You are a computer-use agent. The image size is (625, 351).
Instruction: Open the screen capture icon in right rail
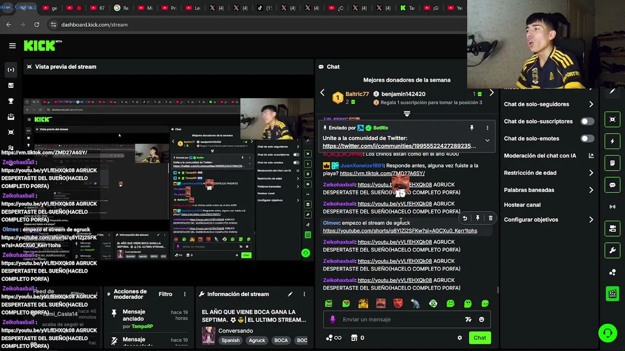[x=612, y=119]
